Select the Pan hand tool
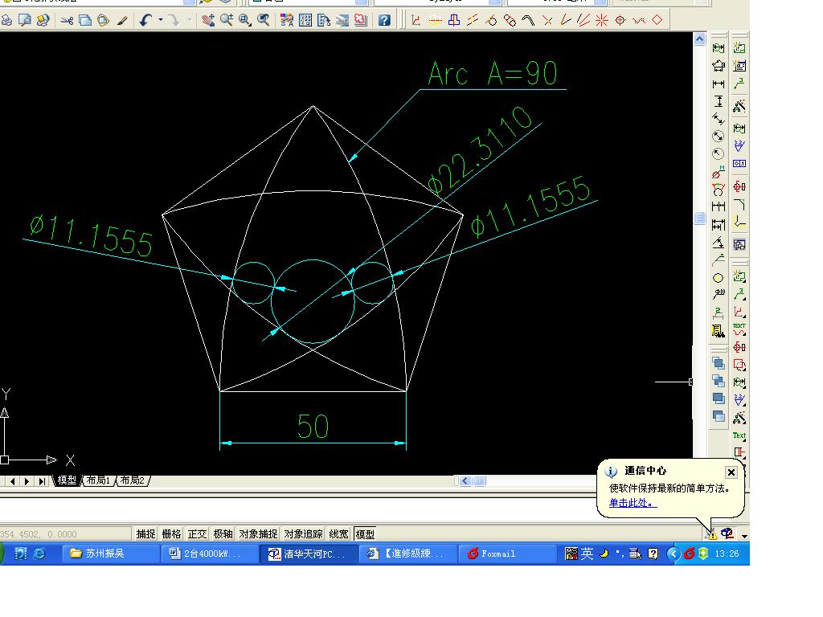Viewport: 823px width, 617px height. 208,20
